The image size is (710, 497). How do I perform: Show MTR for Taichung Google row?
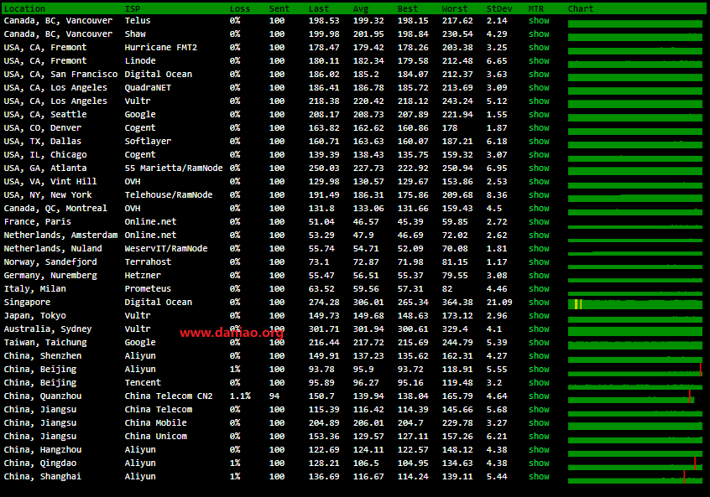pos(539,343)
